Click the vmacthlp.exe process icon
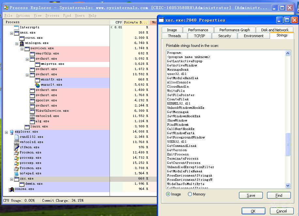The width and height of the screenshot is (299, 216). click(x=32, y=53)
